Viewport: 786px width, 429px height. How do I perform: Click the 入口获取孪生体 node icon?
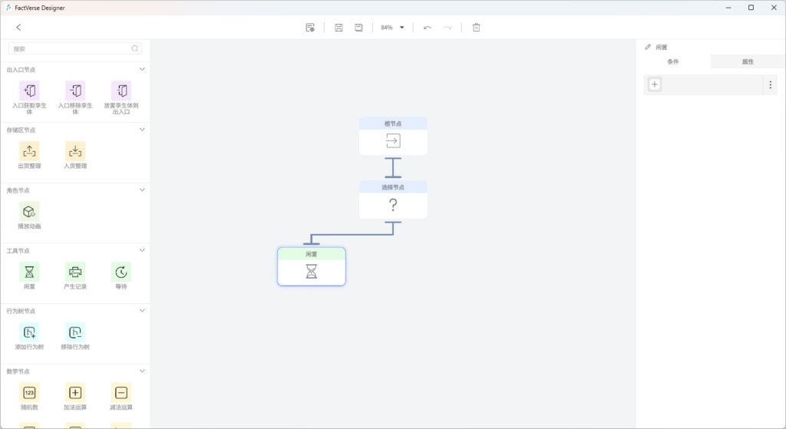coord(29,91)
